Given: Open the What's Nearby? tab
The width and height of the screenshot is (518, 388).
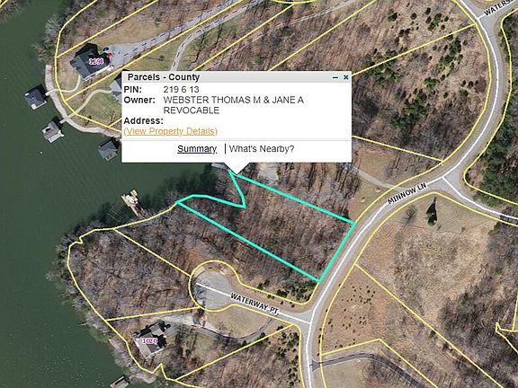Looking at the screenshot, I should coord(262,149).
